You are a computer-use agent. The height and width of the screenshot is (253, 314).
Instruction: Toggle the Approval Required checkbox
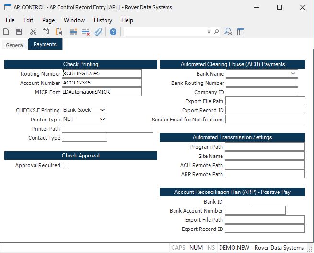point(66,166)
